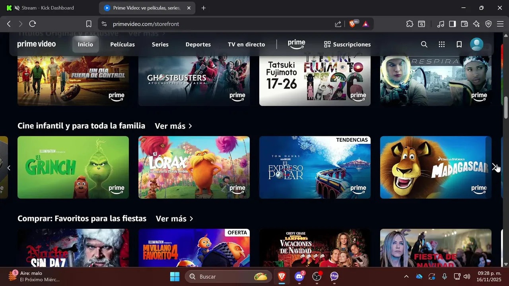Open the weather widget Aire: malo
The image size is (509, 286).
34,276
